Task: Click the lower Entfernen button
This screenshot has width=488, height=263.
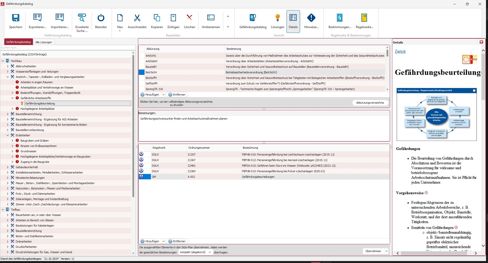Action: 177,241
